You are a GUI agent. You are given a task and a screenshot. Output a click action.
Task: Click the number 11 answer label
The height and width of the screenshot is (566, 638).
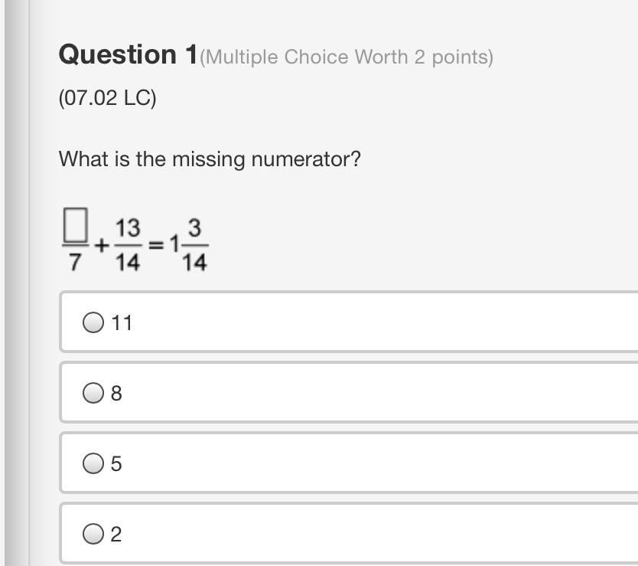122,322
